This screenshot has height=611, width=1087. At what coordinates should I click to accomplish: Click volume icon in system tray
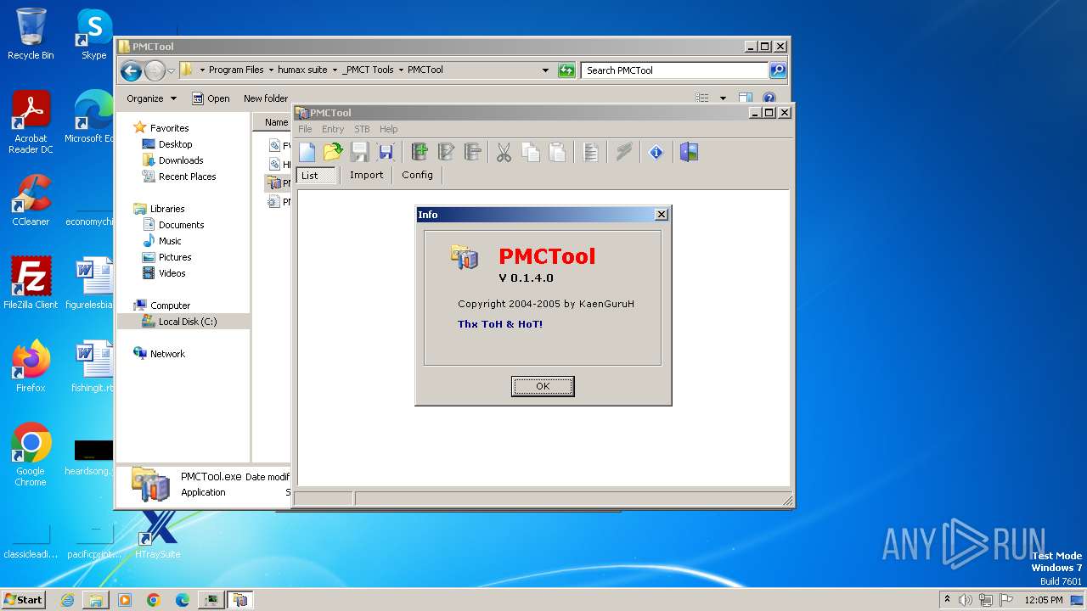pos(966,600)
